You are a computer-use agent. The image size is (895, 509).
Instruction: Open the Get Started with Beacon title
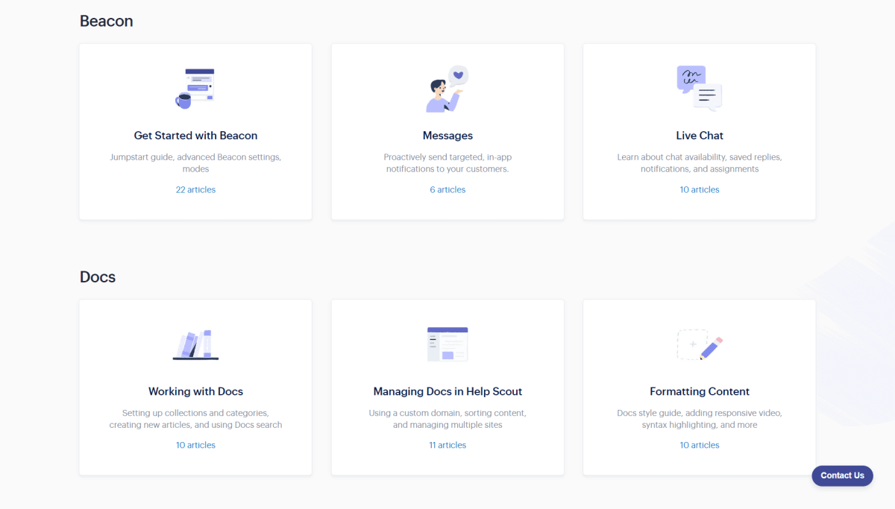point(195,136)
